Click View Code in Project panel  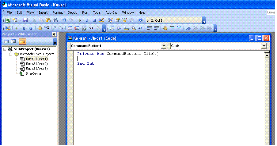[6, 41]
